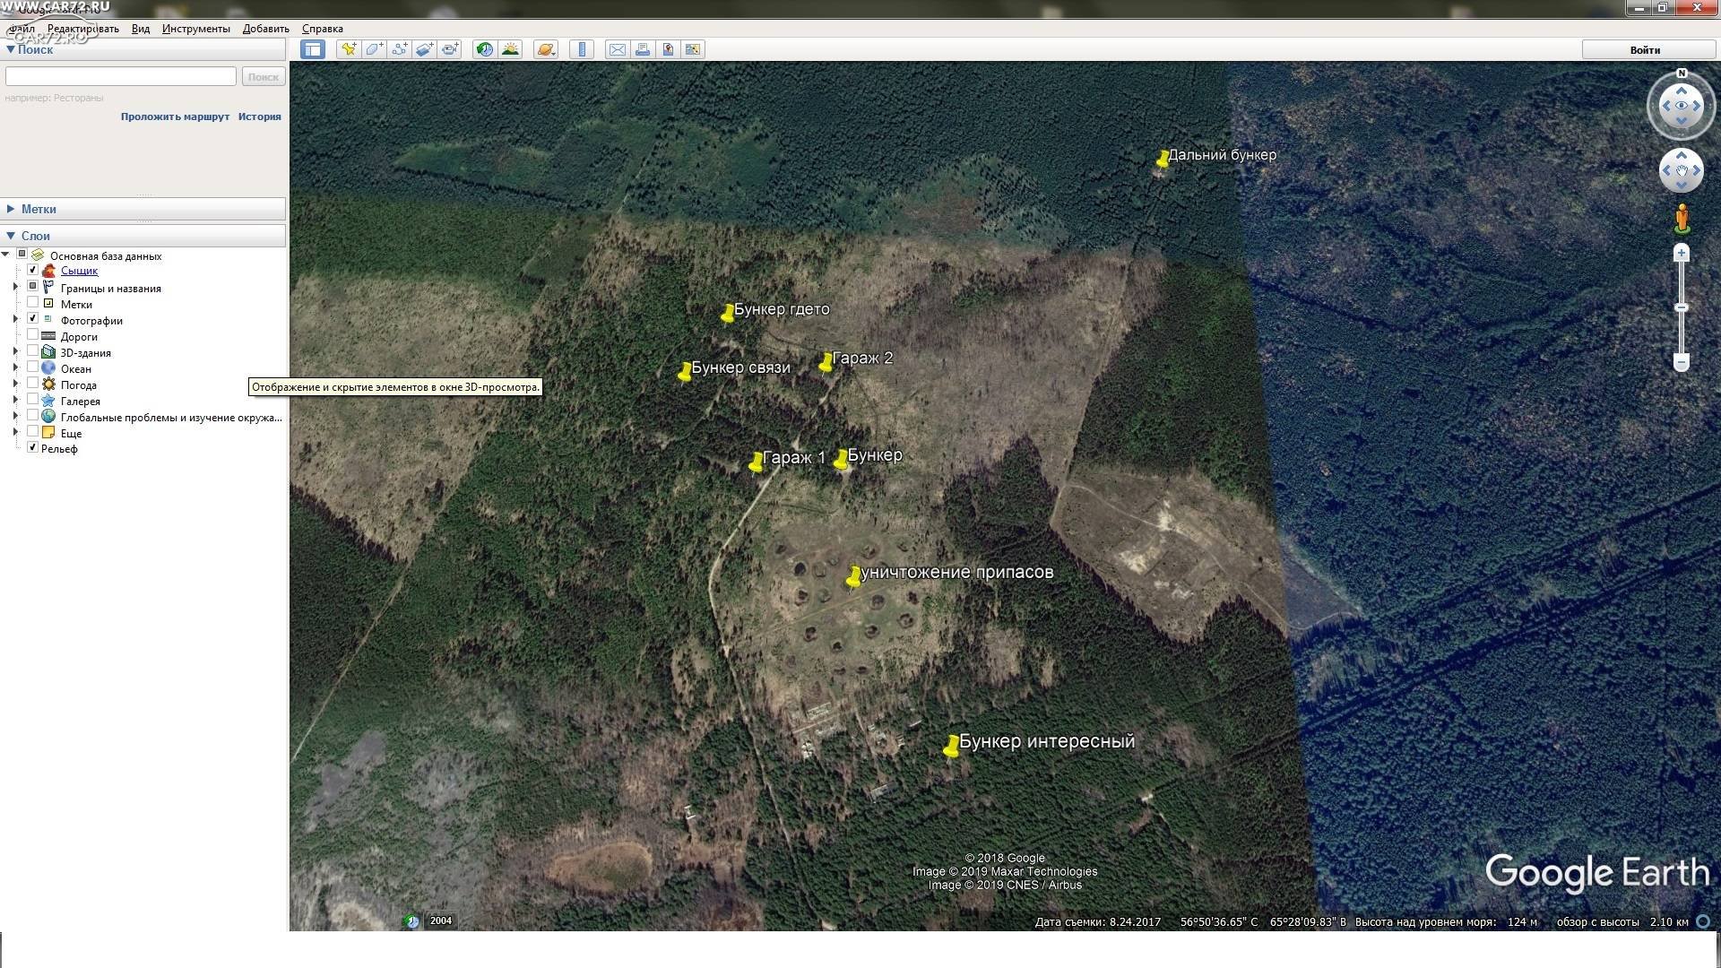Open the planet switcher dropdown icon

(x=546, y=49)
